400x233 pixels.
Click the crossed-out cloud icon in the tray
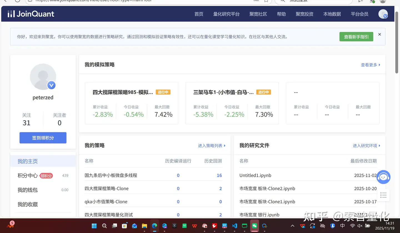[x=322, y=226]
